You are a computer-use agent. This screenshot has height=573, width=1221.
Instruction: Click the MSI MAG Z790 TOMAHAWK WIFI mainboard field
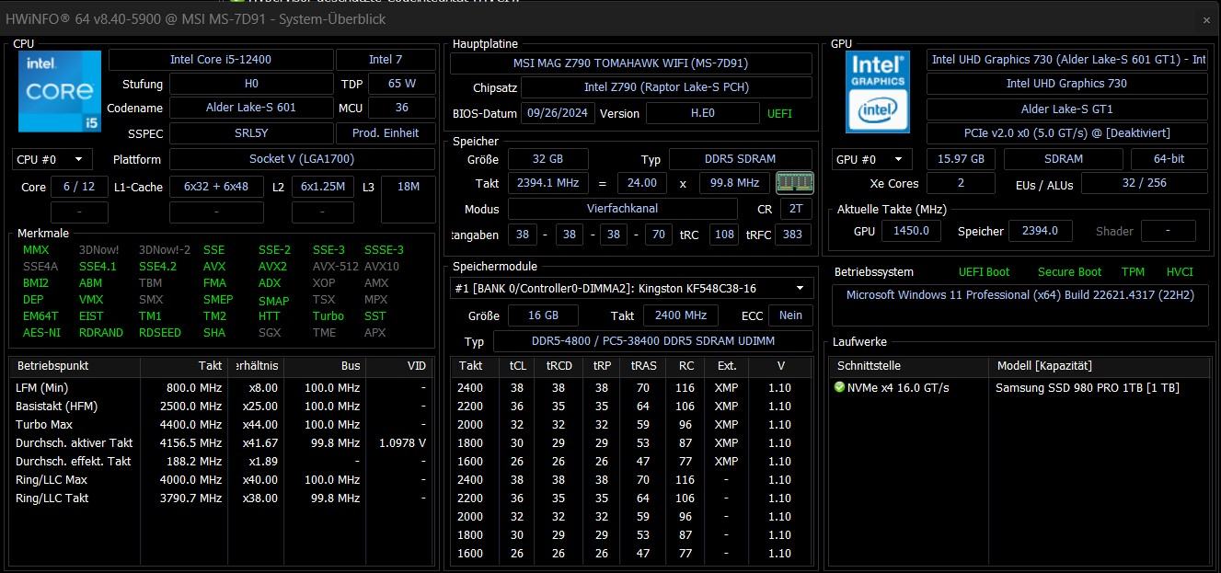click(x=631, y=63)
